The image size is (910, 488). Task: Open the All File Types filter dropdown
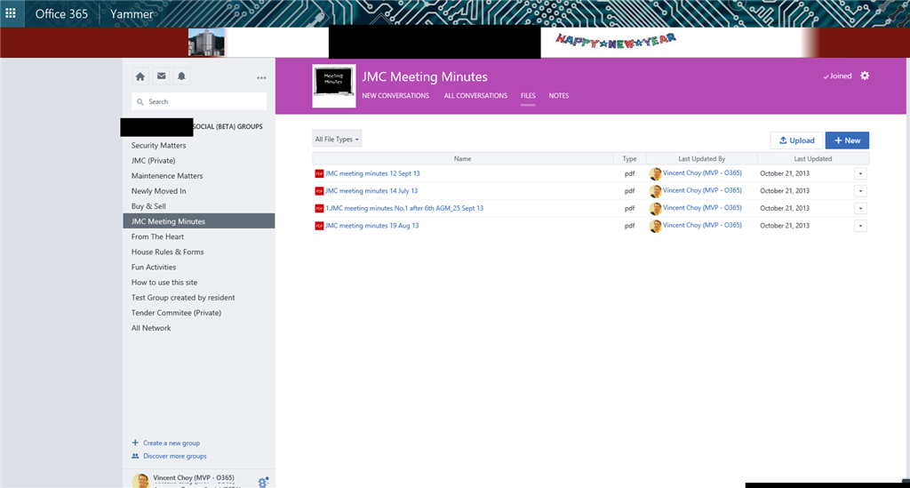337,140
